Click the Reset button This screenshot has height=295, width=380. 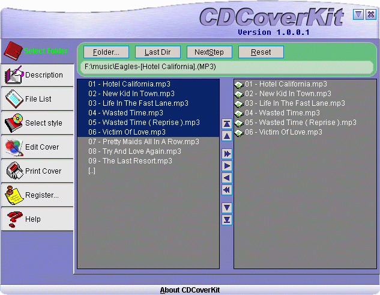261,52
